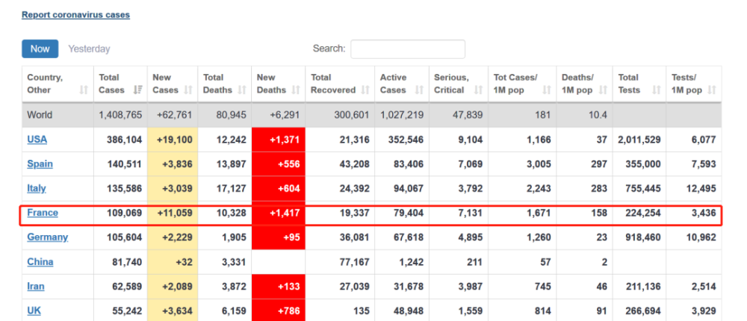Click sort icon for Tot Cases/1M pop
Viewport: 747px width, 321px height.
(x=548, y=90)
